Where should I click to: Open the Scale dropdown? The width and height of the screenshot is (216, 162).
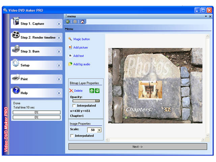[99, 130]
